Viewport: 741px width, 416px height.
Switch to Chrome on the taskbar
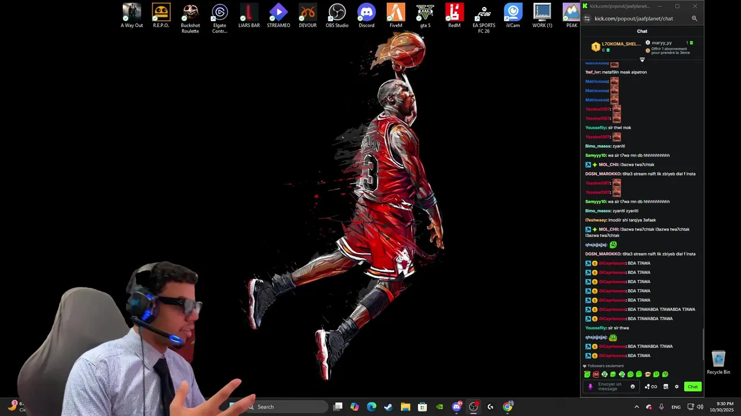pyautogui.click(x=508, y=407)
